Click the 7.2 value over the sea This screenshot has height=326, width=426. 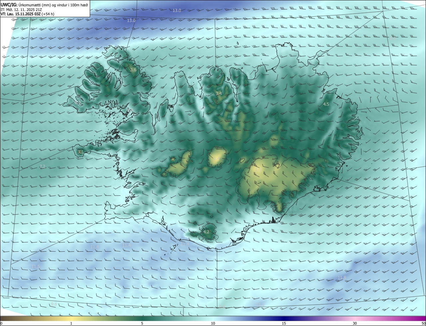pos(42,166)
